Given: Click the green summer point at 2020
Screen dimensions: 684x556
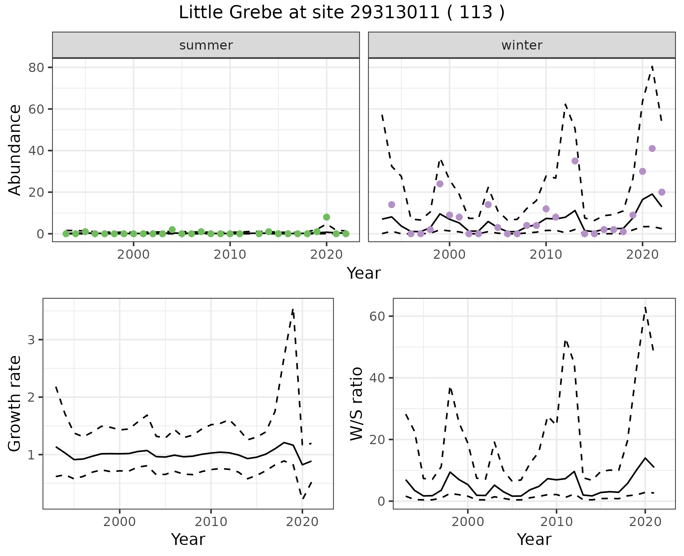Looking at the screenshot, I should pos(326,217).
